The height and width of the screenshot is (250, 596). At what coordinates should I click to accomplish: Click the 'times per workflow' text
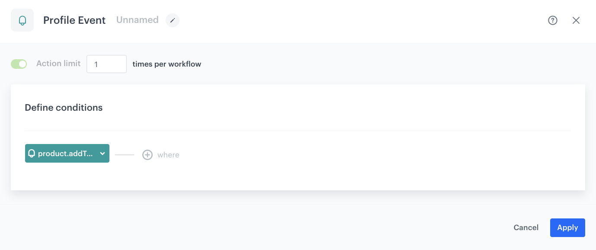(167, 64)
